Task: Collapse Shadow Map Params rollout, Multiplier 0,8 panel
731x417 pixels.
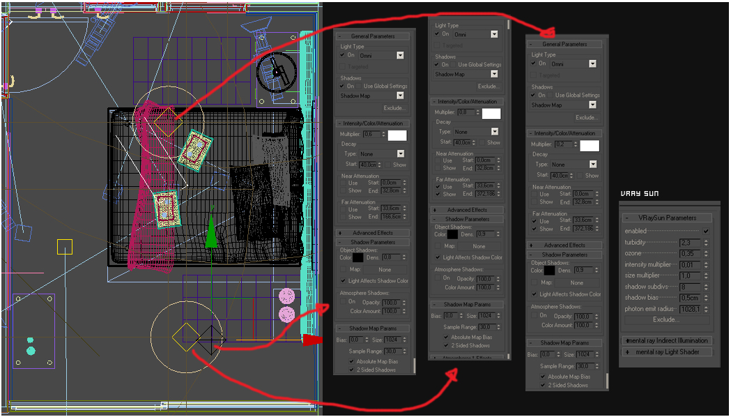Action: click(467, 304)
